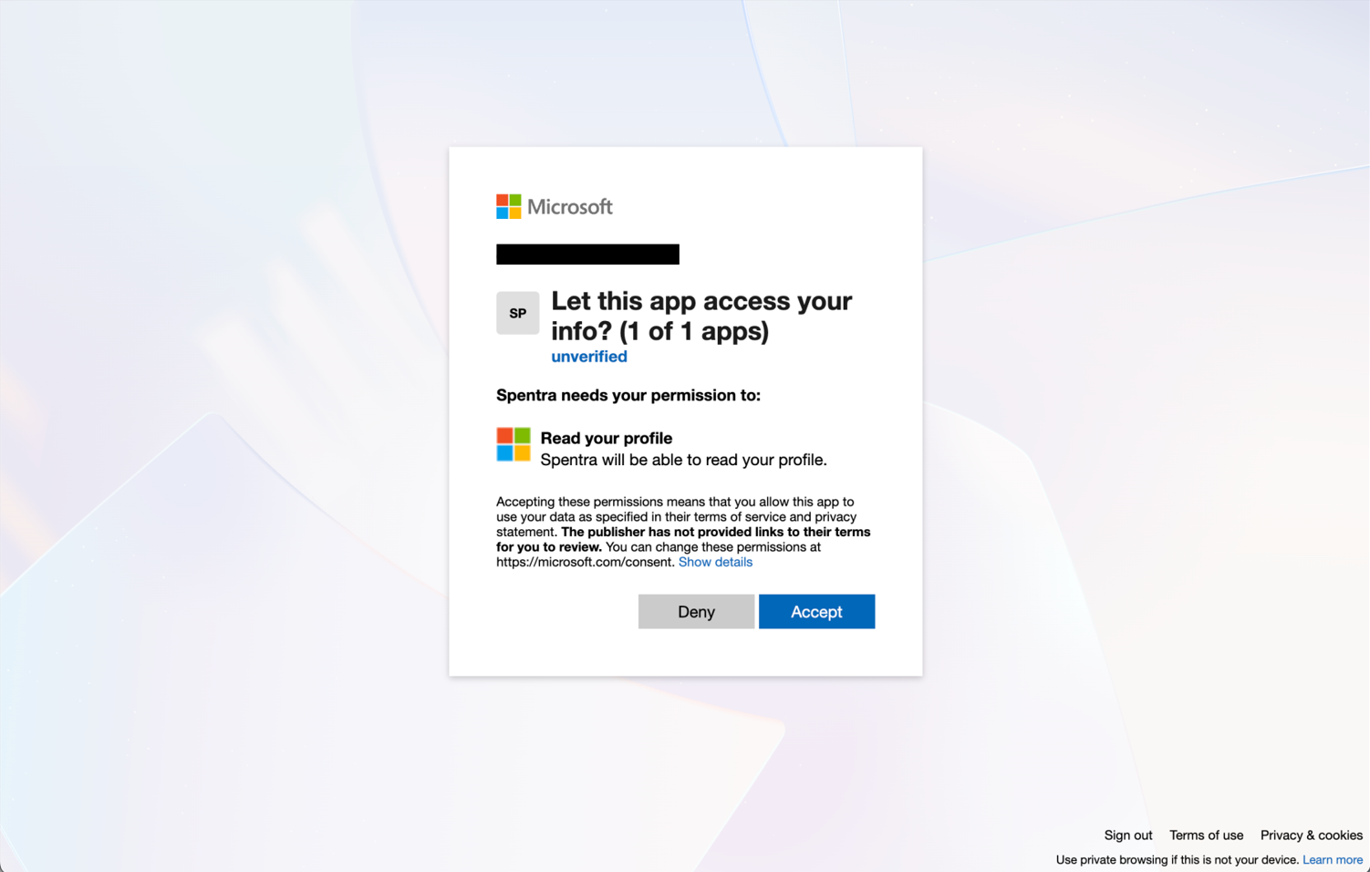Sign out using the footer link
This screenshot has width=1370, height=872.
(1128, 835)
